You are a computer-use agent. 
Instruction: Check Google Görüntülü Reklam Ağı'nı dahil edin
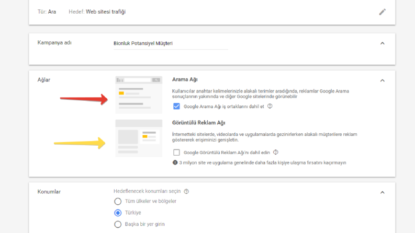pos(176,153)
